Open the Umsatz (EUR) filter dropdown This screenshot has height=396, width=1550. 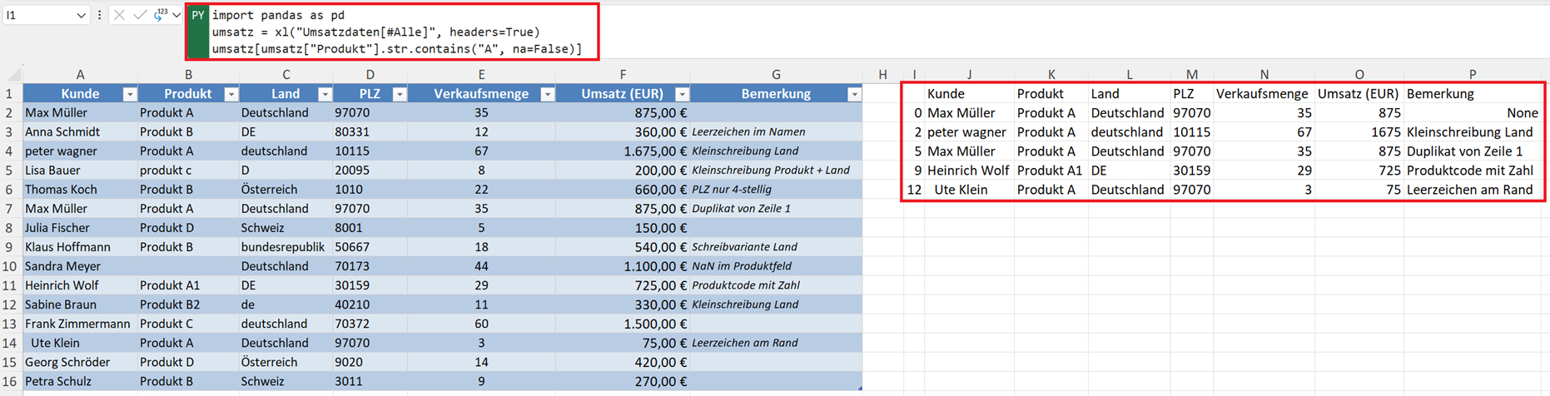tap(682, 94)
